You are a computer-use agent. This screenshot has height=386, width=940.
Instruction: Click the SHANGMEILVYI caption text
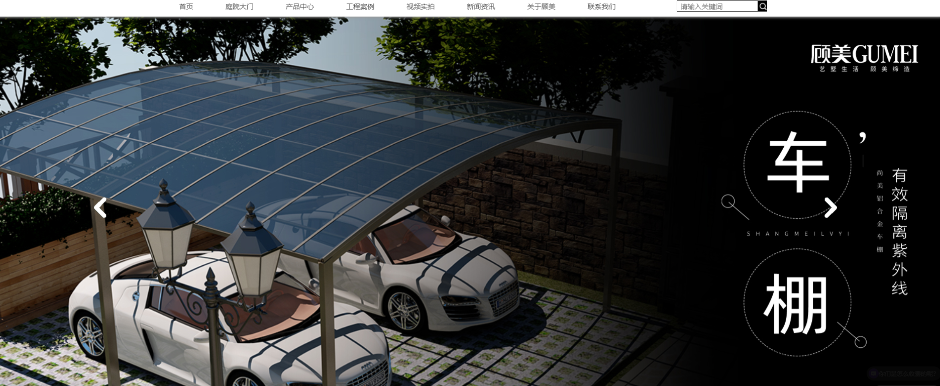797,234
